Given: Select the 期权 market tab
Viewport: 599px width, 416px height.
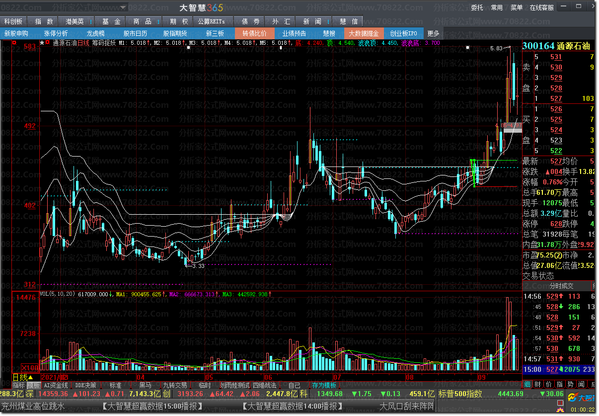Looking at the screenshot, I should coord(179,21).
